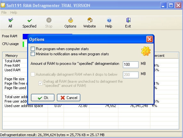Confirm settings with the Ok button
Image resolution: width=183 pixels, height=138 pixels.
coord(43,98)
